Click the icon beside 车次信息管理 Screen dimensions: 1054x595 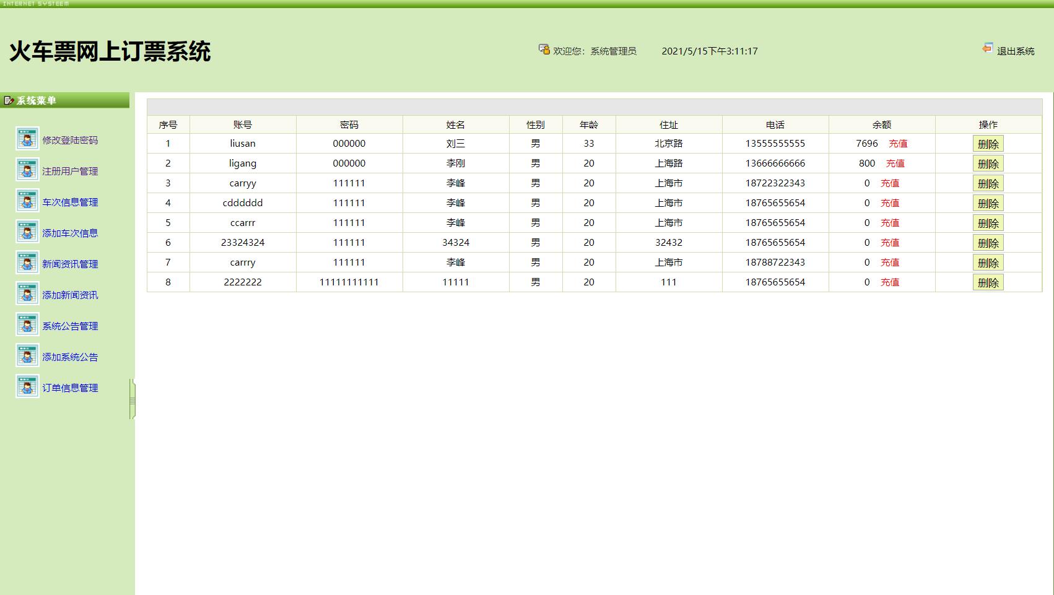[27, 201]
